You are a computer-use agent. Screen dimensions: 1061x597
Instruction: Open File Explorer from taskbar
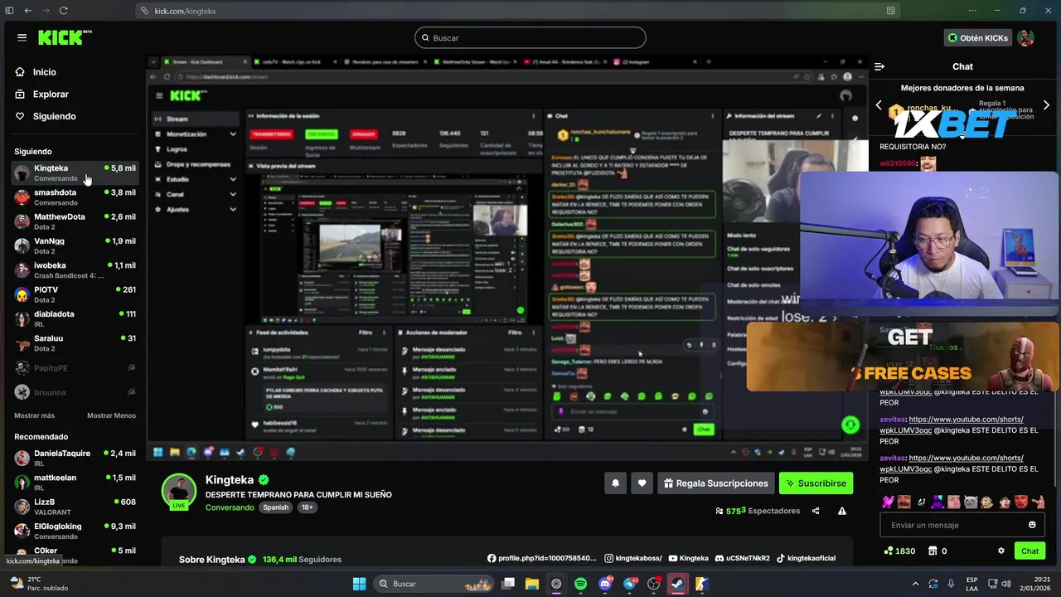click(531, 584)
